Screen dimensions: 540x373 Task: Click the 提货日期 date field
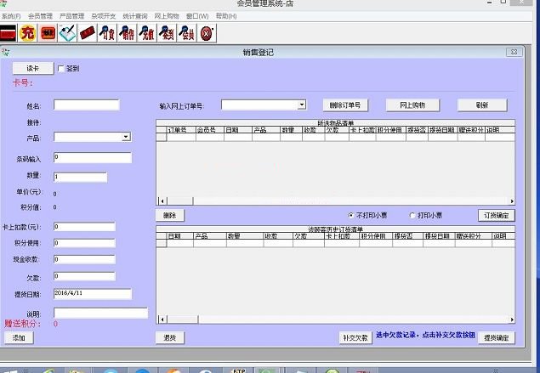[92, 294]
